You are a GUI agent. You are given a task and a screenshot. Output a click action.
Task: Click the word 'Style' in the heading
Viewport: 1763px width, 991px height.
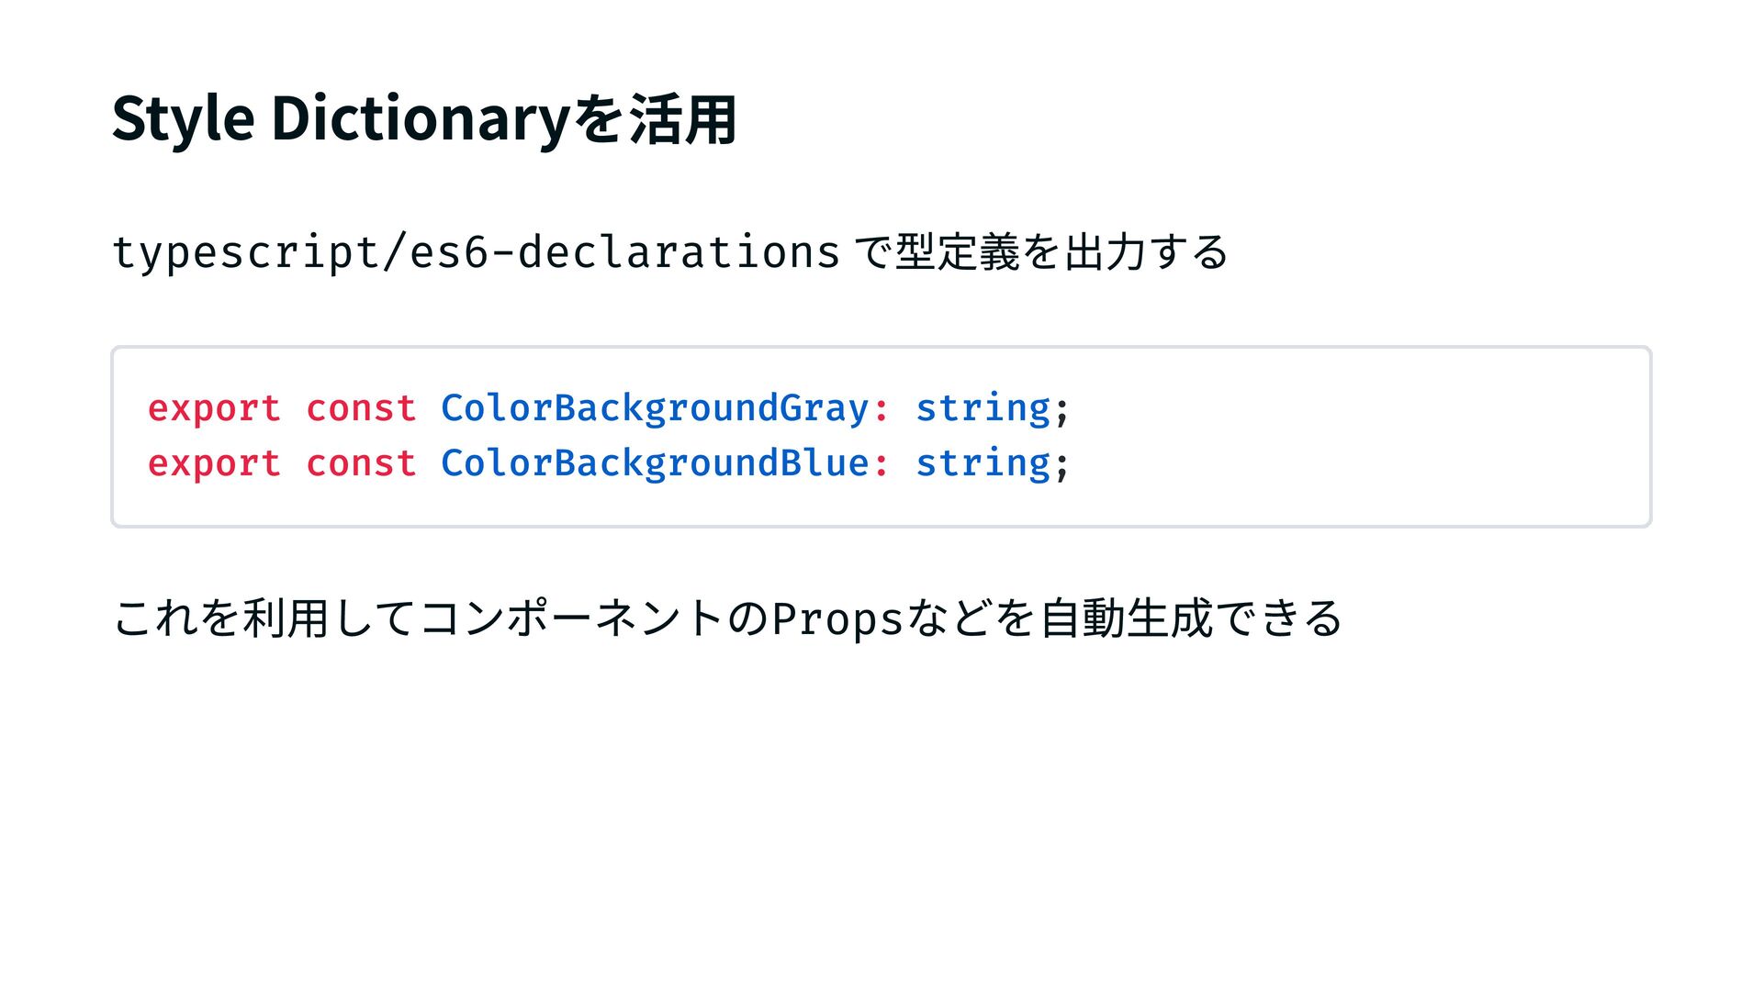[183, 119]
